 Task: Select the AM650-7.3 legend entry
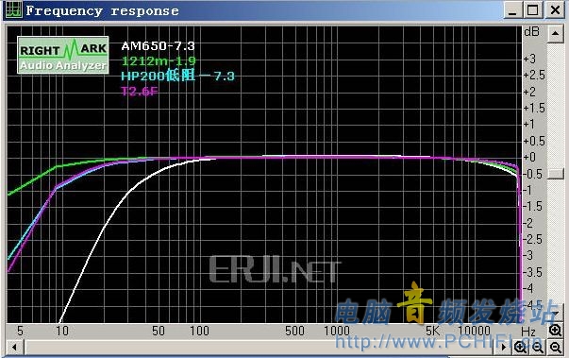pyautogui.click(x=158, y=45)
